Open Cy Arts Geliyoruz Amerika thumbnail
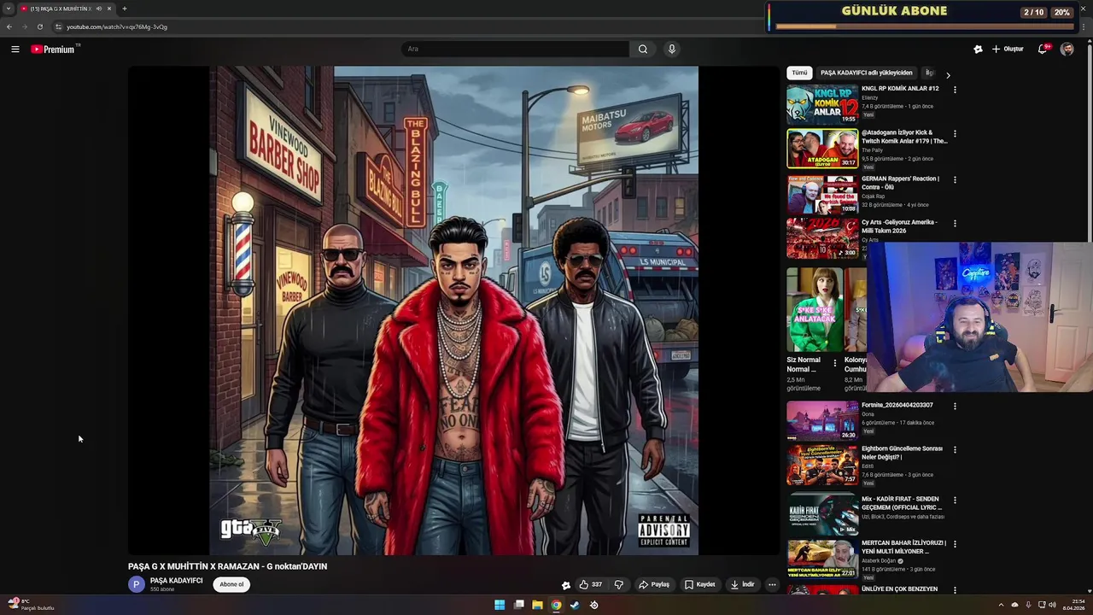This screenshot has width=1093, height=615. 822,238
